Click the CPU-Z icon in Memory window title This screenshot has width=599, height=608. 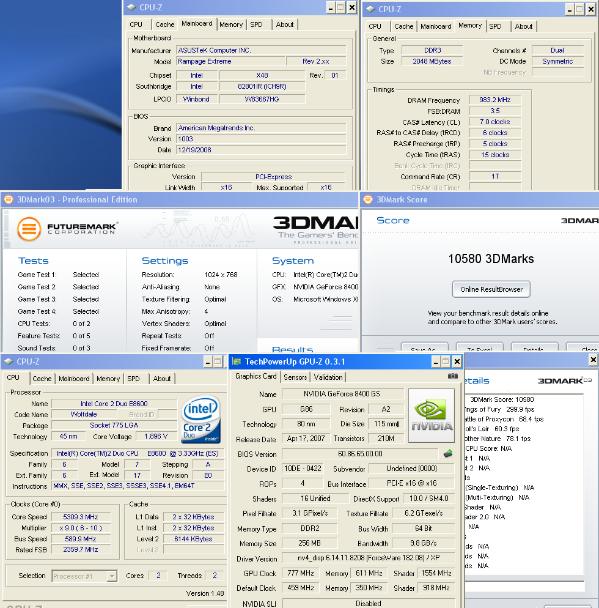[371, 9]
